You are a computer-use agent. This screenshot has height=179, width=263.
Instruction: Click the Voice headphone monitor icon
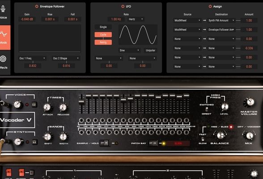[x=34, y=104]
